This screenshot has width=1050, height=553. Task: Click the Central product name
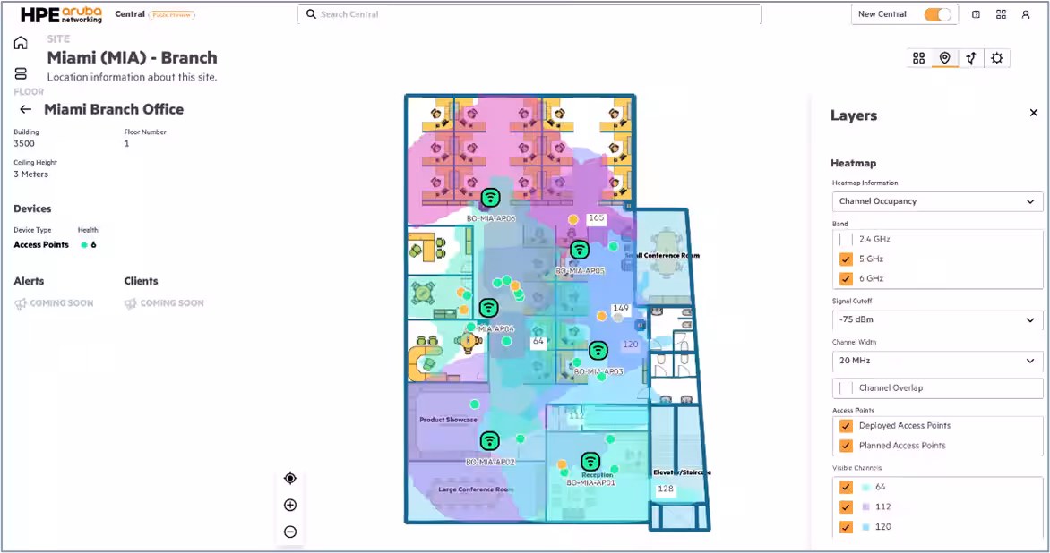click(130, 14)
